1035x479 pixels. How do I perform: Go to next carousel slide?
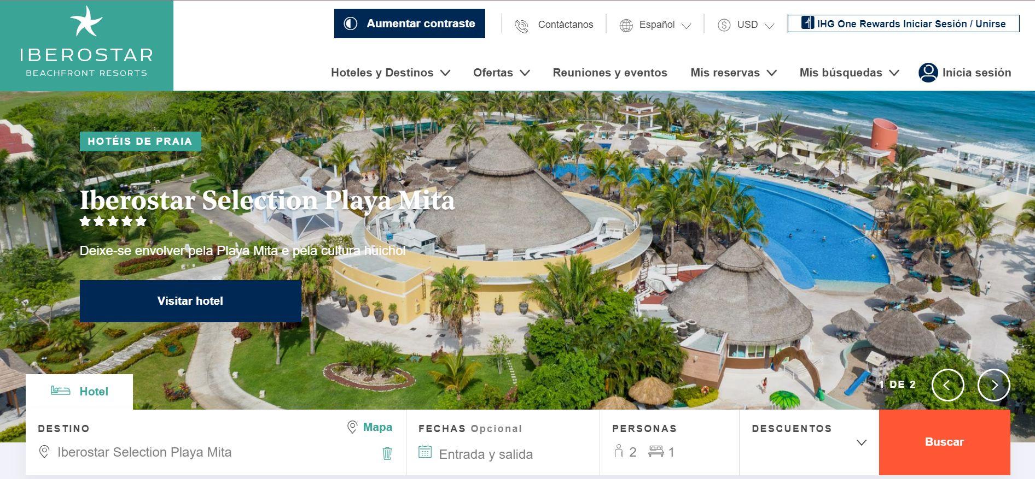(x=994, y=385)
